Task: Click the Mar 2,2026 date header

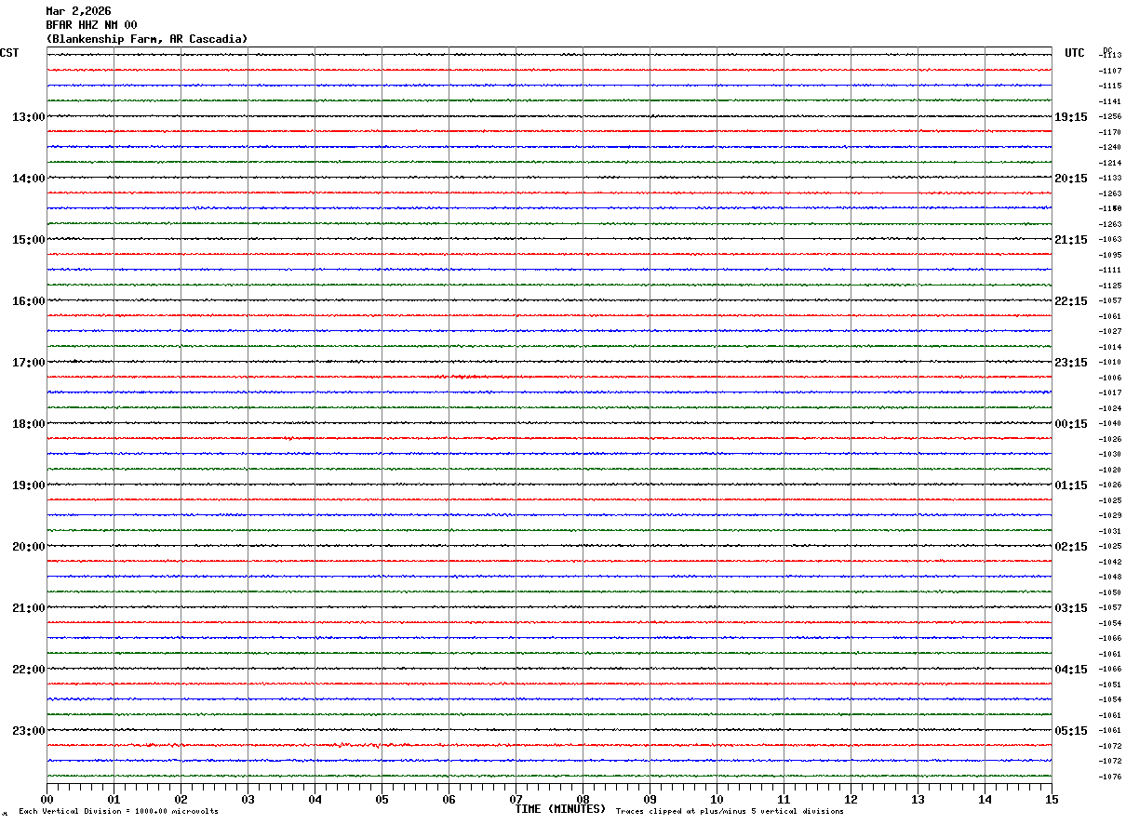Action: point(78,11)
